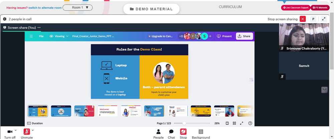Turn off the camera
The image size is (334, 139).
10,134
